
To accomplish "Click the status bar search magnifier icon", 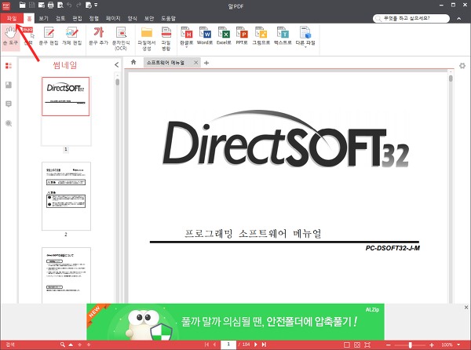I will pyautogui.click(x=63, y=345).
